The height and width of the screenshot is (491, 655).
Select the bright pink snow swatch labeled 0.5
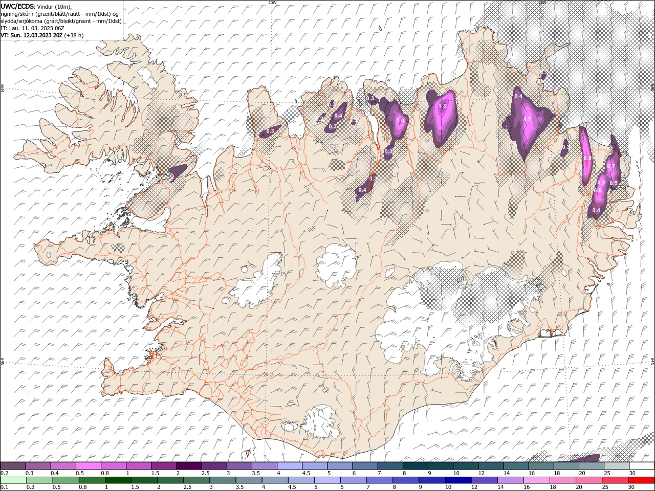tap(88, 466)
